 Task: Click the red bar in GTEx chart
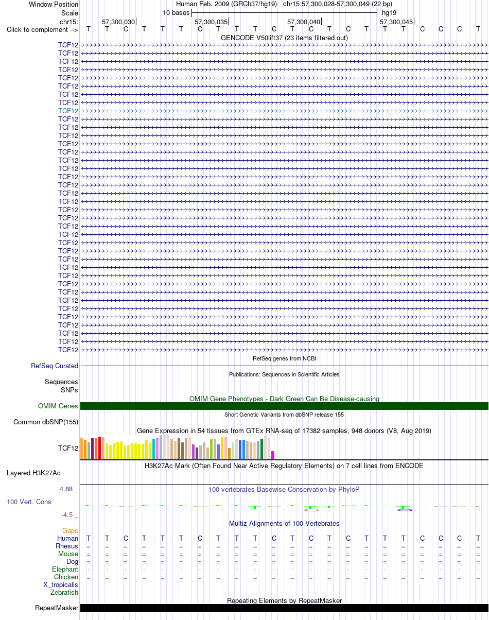point(100,447)
